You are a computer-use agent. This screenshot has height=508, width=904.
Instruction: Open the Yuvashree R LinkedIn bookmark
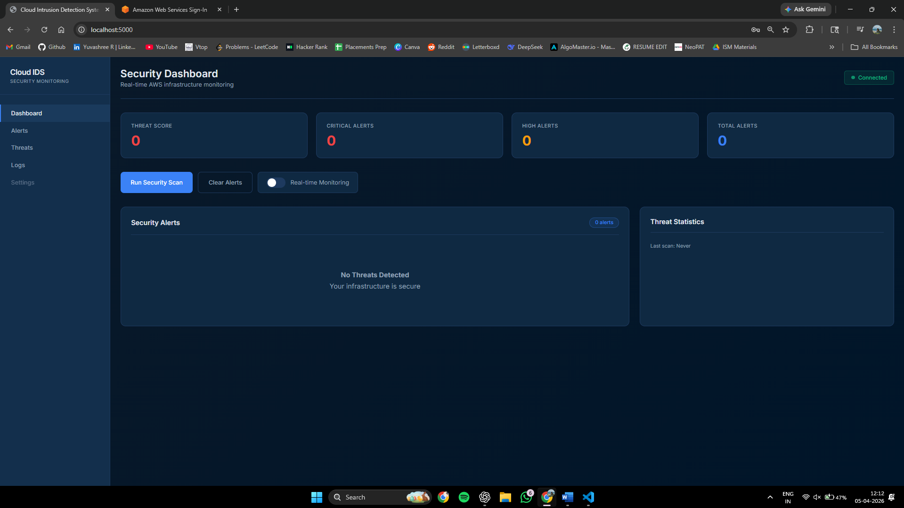point(105,47)
